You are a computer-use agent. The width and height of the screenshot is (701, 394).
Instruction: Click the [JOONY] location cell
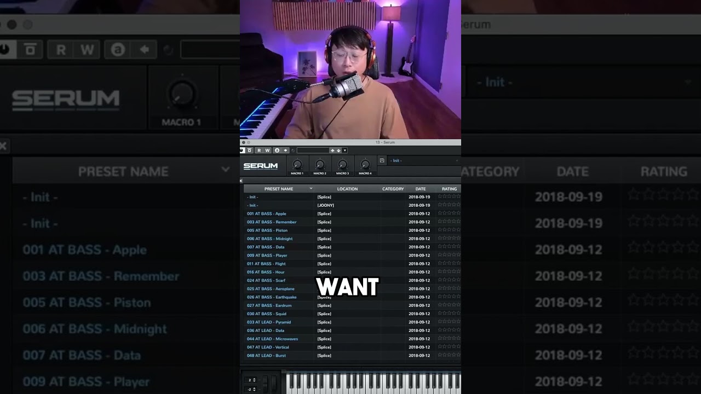coord(325,205)
